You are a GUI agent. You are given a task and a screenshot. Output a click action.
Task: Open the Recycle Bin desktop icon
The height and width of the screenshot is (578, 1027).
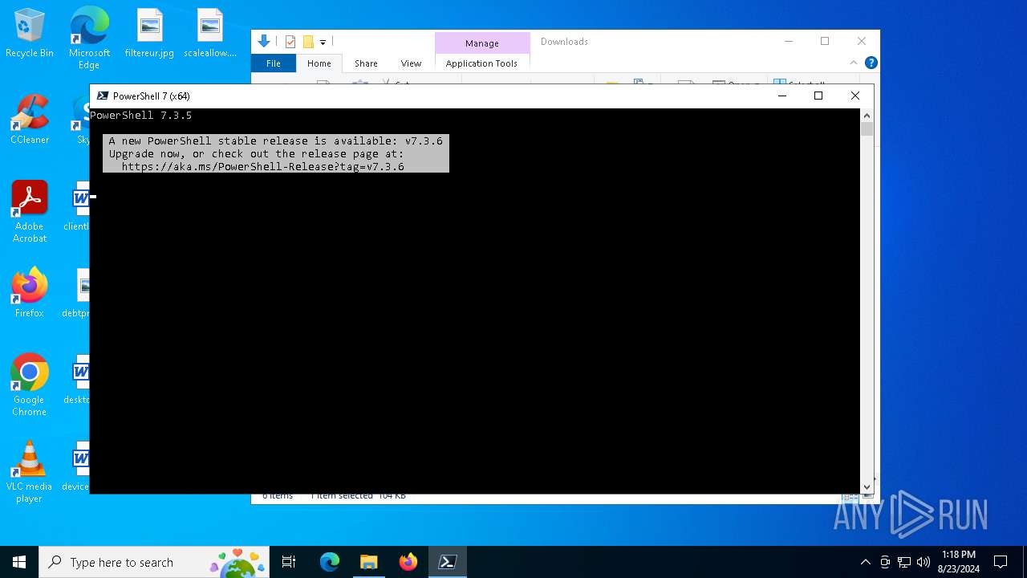click(x=30, y=33)
